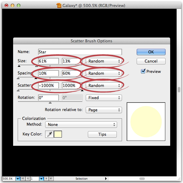The width and height of the screenshot is (183, 183).
Task: Toggle the Preview checkbox
Action: click(x=143, y=71)
